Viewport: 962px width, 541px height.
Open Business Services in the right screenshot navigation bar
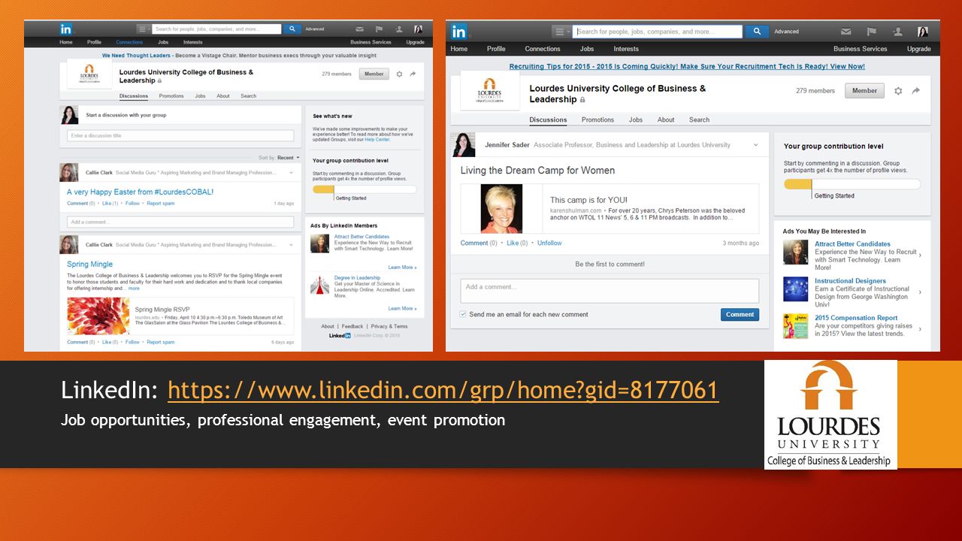click(x=861, y=49)
